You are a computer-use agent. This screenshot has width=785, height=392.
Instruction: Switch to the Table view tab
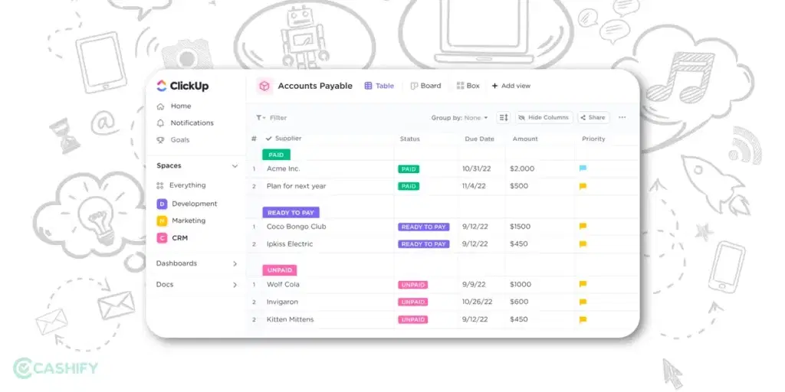[x=379, y=86]
